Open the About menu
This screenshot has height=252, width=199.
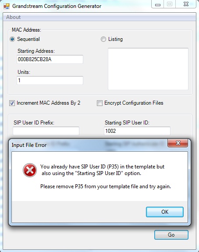[x=13, y=17]
